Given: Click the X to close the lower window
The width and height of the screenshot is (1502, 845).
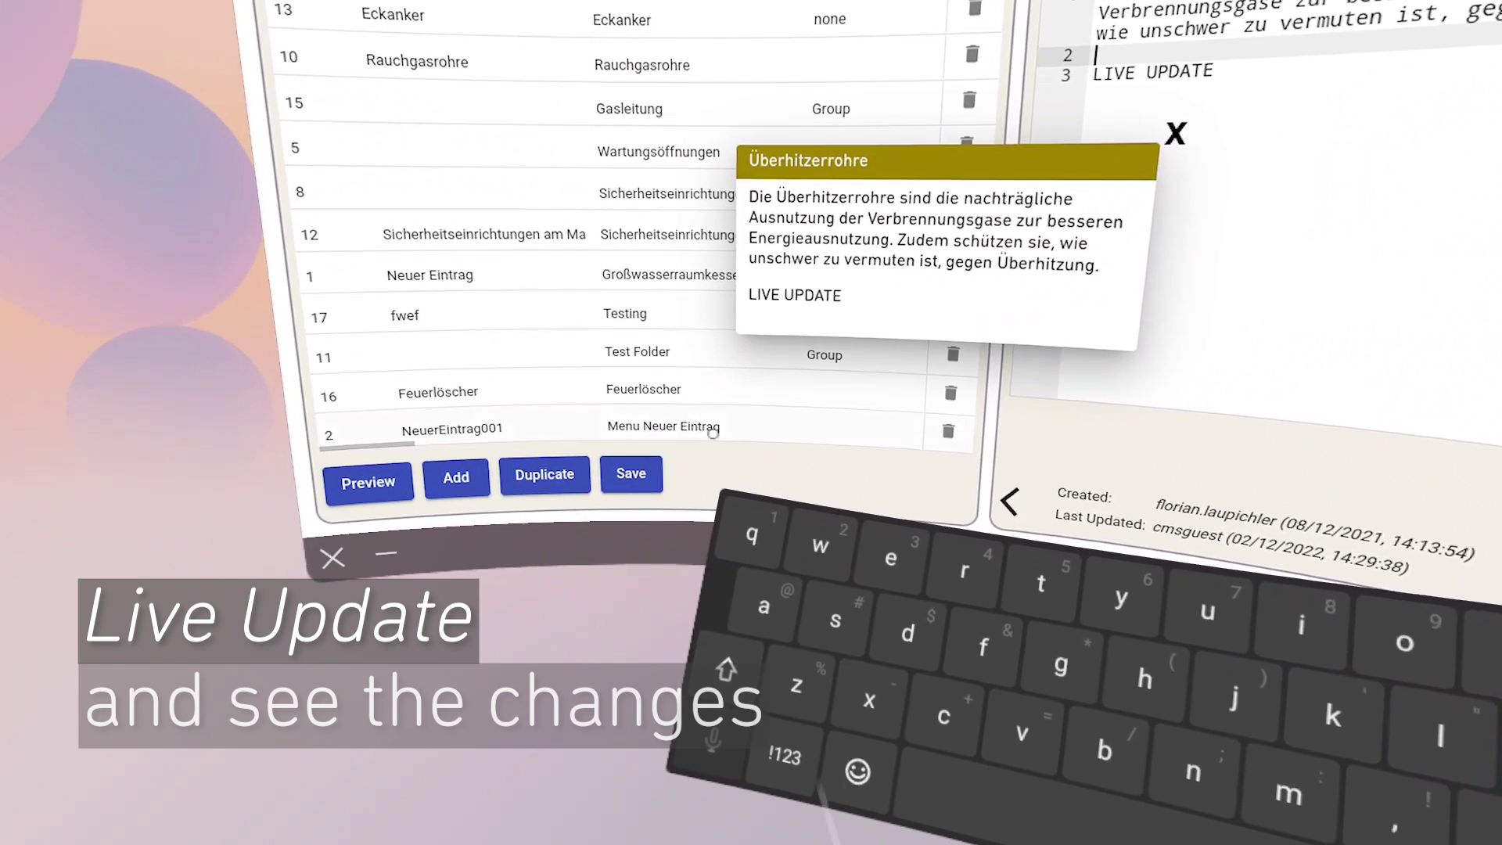Looking at the screenshot, I should click(332, 557).
